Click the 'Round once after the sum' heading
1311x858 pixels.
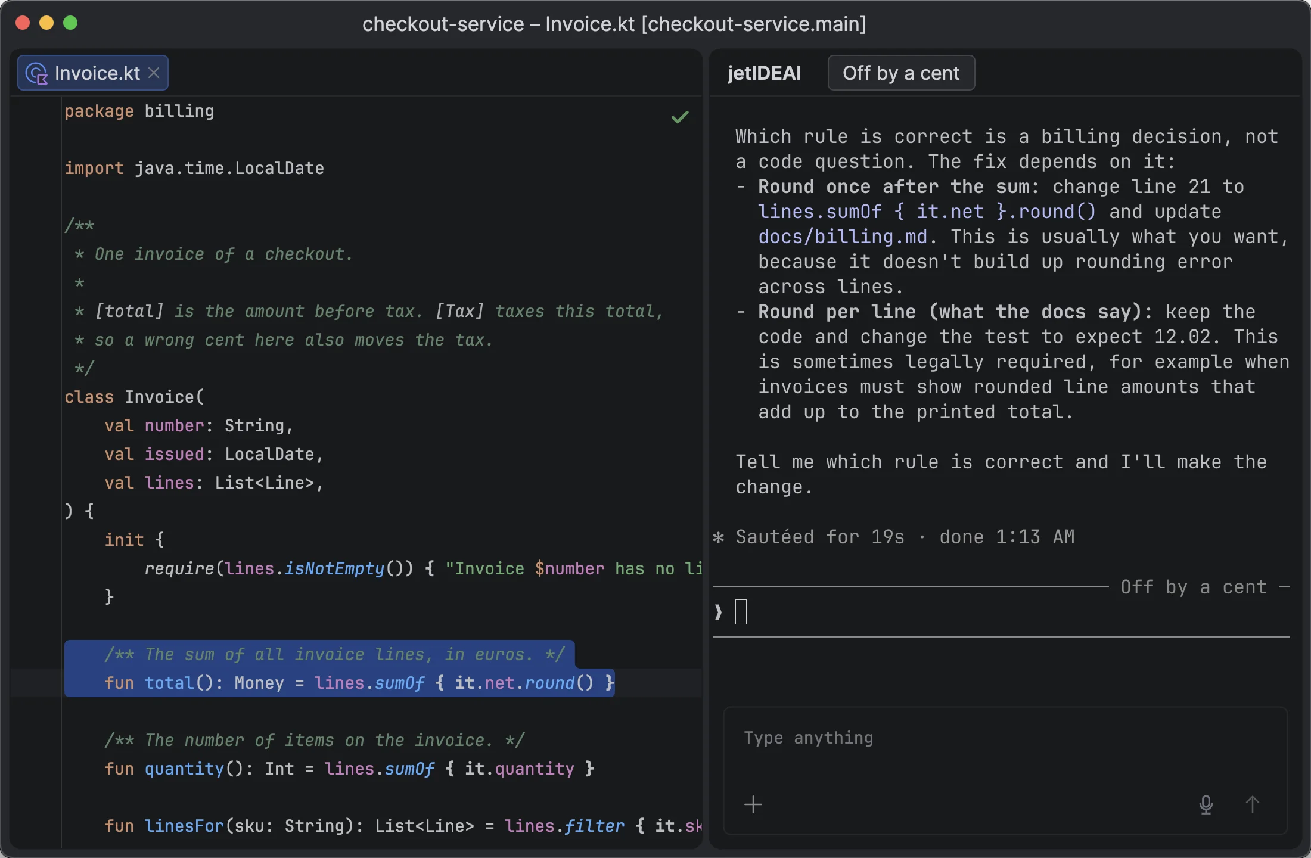pyautogui.click(x=898, y=187)
